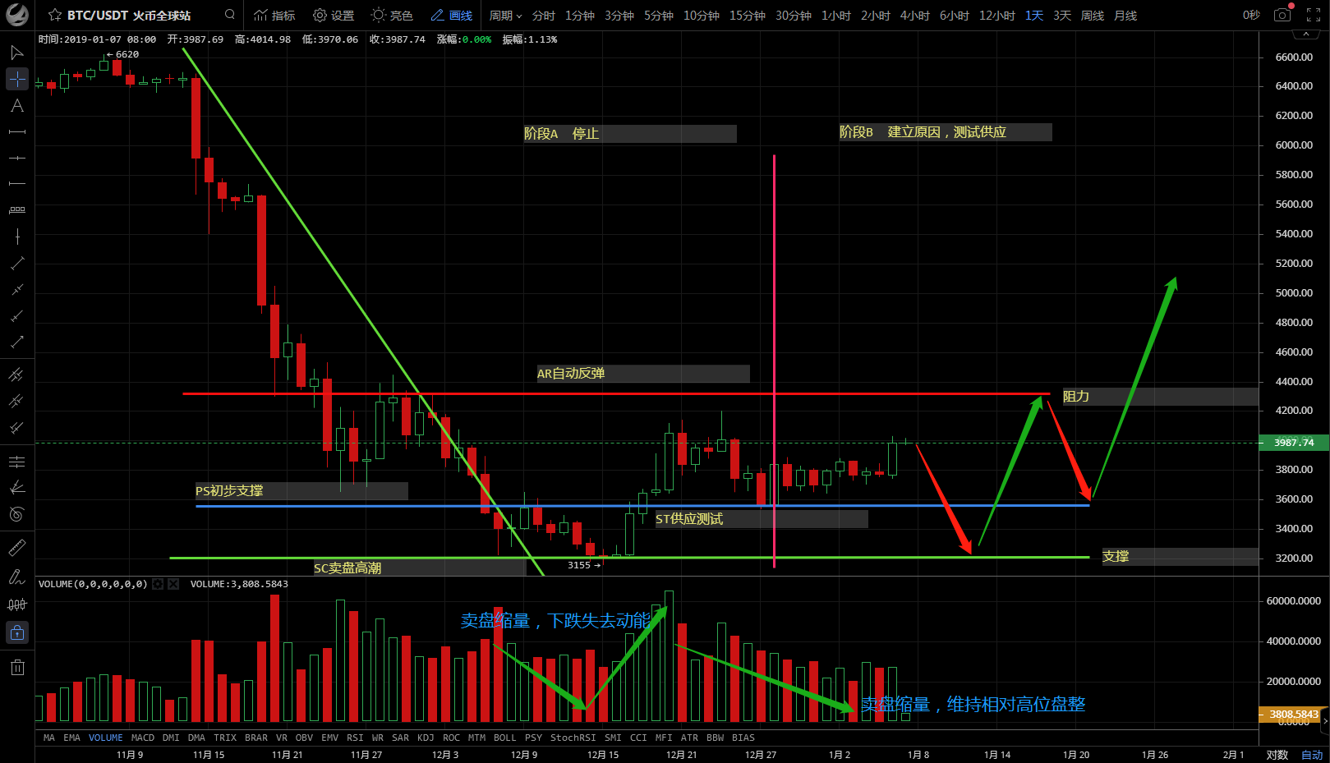
Task: Select the third parallel channel tool
Action: tap(16, 427)
